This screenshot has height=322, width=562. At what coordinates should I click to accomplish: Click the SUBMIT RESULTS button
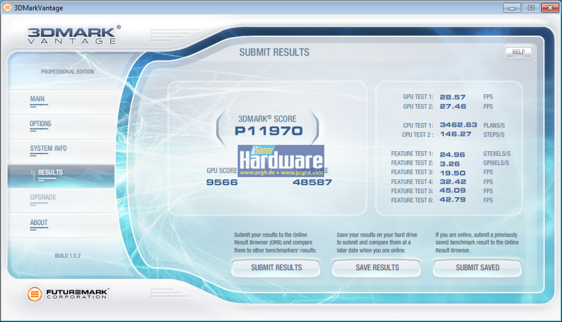coord(276,268)
